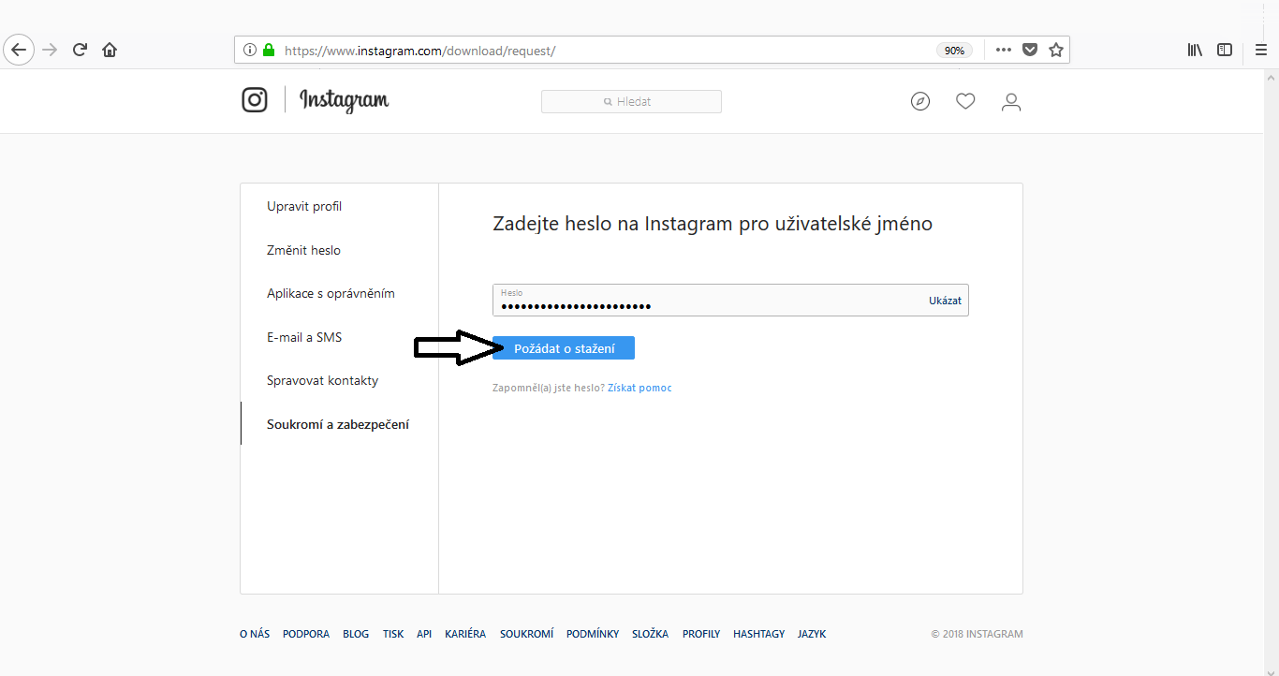Click the Instagram wordmark
1279x676 pixels.
345,100
